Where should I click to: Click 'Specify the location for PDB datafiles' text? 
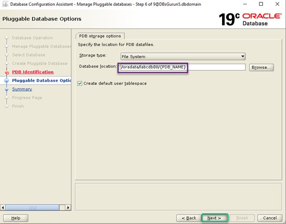[116, 45]
